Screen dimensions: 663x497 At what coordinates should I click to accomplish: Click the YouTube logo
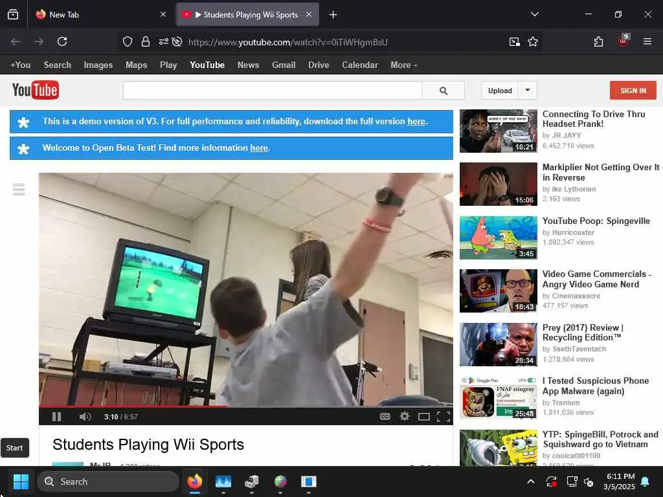coord(36,90)
